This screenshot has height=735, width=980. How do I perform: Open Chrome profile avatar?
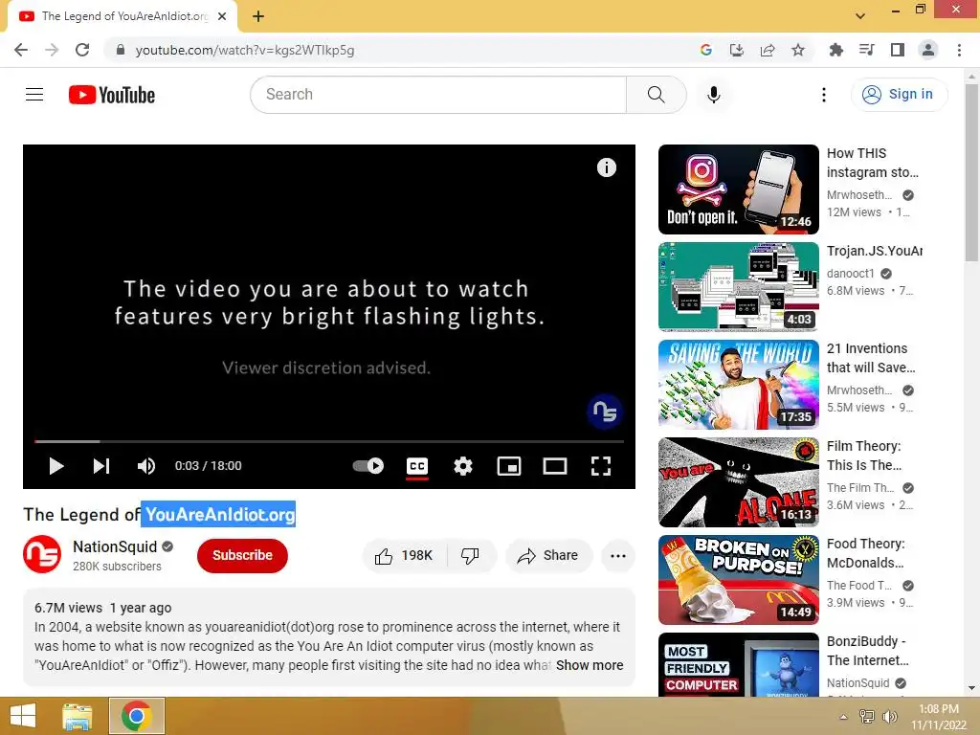pos(928,50)
